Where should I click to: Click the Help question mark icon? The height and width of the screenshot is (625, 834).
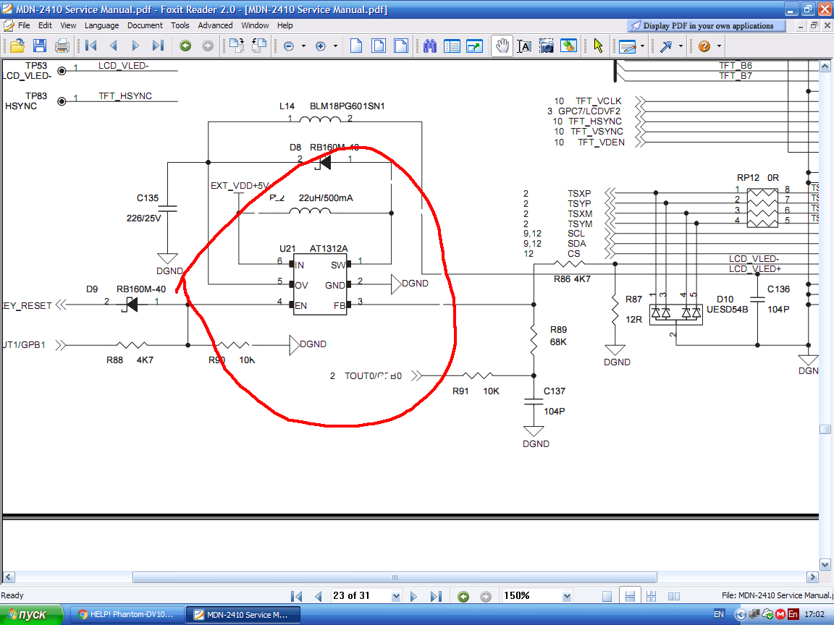pyautogui.click(x=704, y=46)
